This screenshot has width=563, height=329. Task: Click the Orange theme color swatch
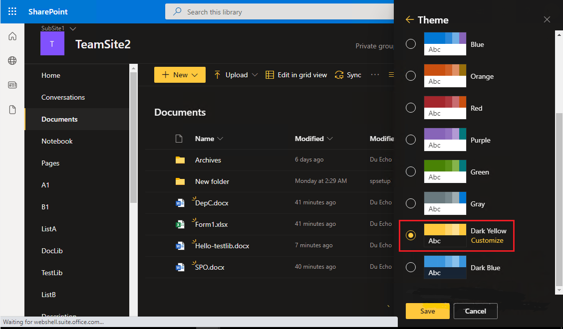click(x=445, y=76)
